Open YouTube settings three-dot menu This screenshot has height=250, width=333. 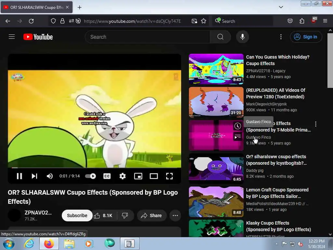point(281,37)
